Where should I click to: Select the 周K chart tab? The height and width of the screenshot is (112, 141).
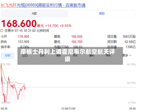point(59,55)
